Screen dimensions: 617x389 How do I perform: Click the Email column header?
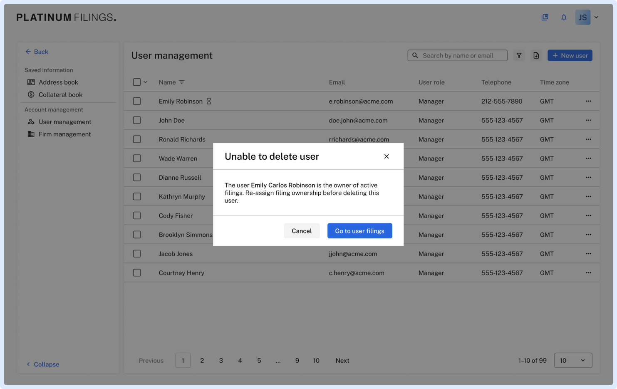coord(337,82)
